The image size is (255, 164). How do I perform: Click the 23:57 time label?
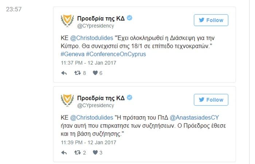click(x=14, y=9)
